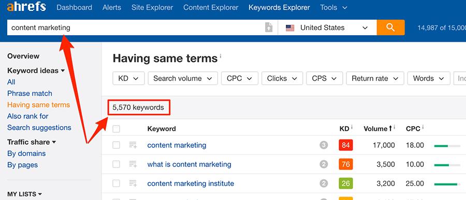Toggle the select-all checkbox in table header
This screenshot has height=200, width=466.
click(116, 129)
